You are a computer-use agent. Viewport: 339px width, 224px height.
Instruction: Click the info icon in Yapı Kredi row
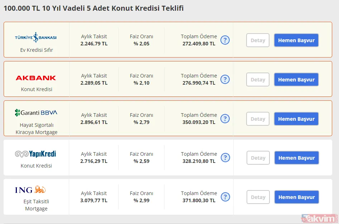pyautogui.click(x=225, y=158)
